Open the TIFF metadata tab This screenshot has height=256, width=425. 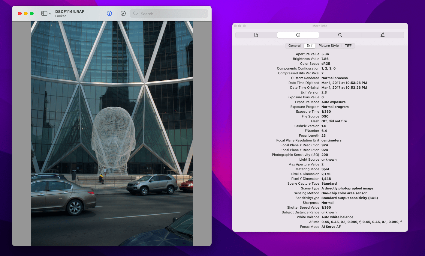pos(348,46)
